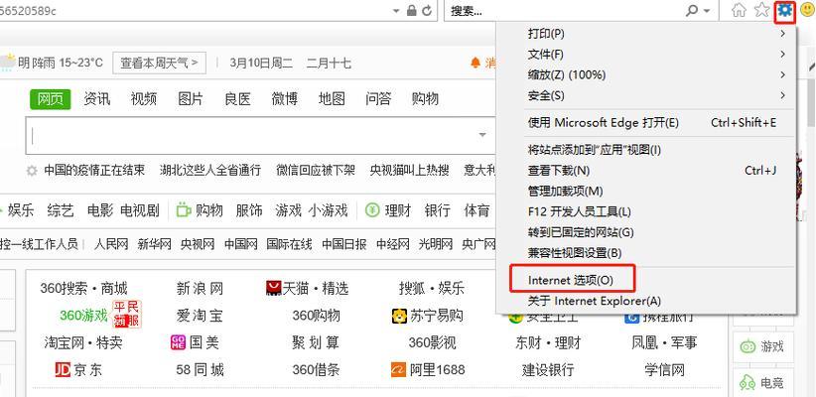Open 湖北这些人全省通行 link

[210, 170]
